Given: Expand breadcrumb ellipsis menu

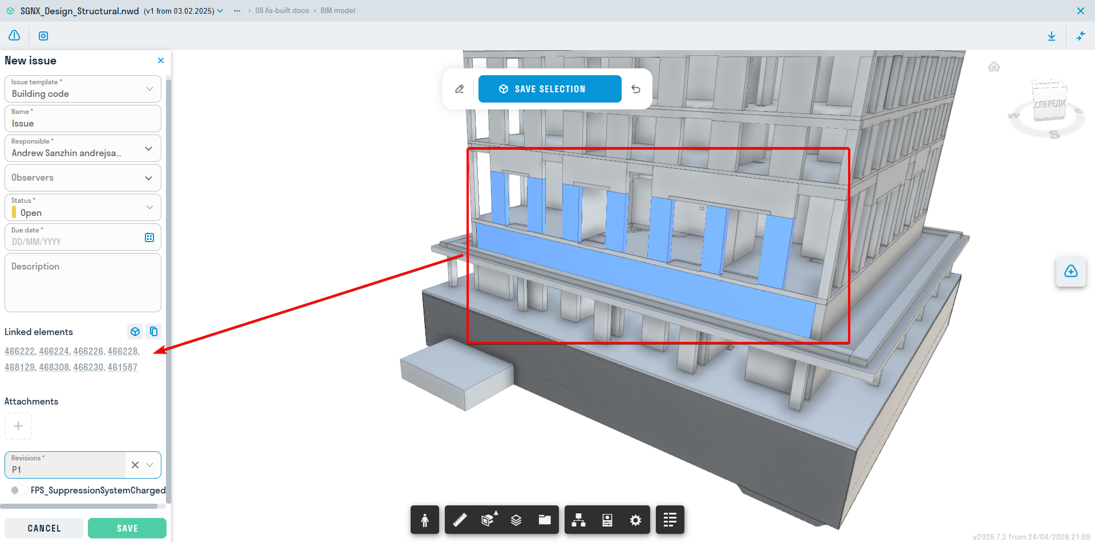Looking at the screenshot, I should point(237,11).
